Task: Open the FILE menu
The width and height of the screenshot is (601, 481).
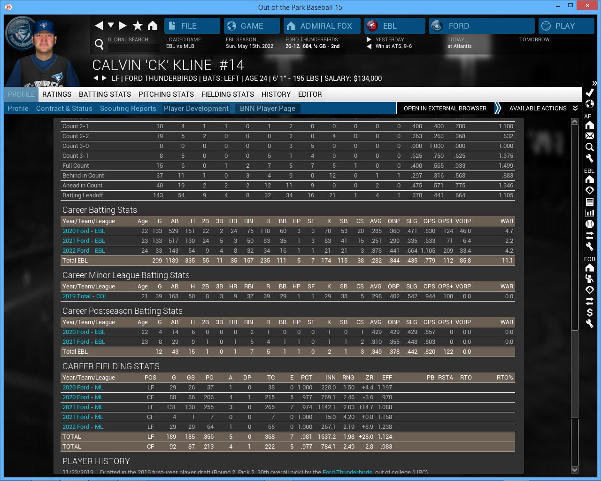Action: click(192, 26)
